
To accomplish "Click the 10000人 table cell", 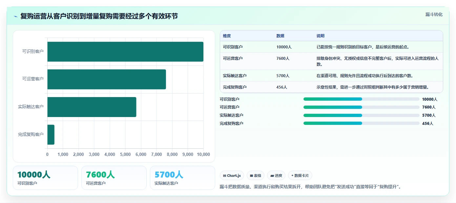I will click(284, 47).
